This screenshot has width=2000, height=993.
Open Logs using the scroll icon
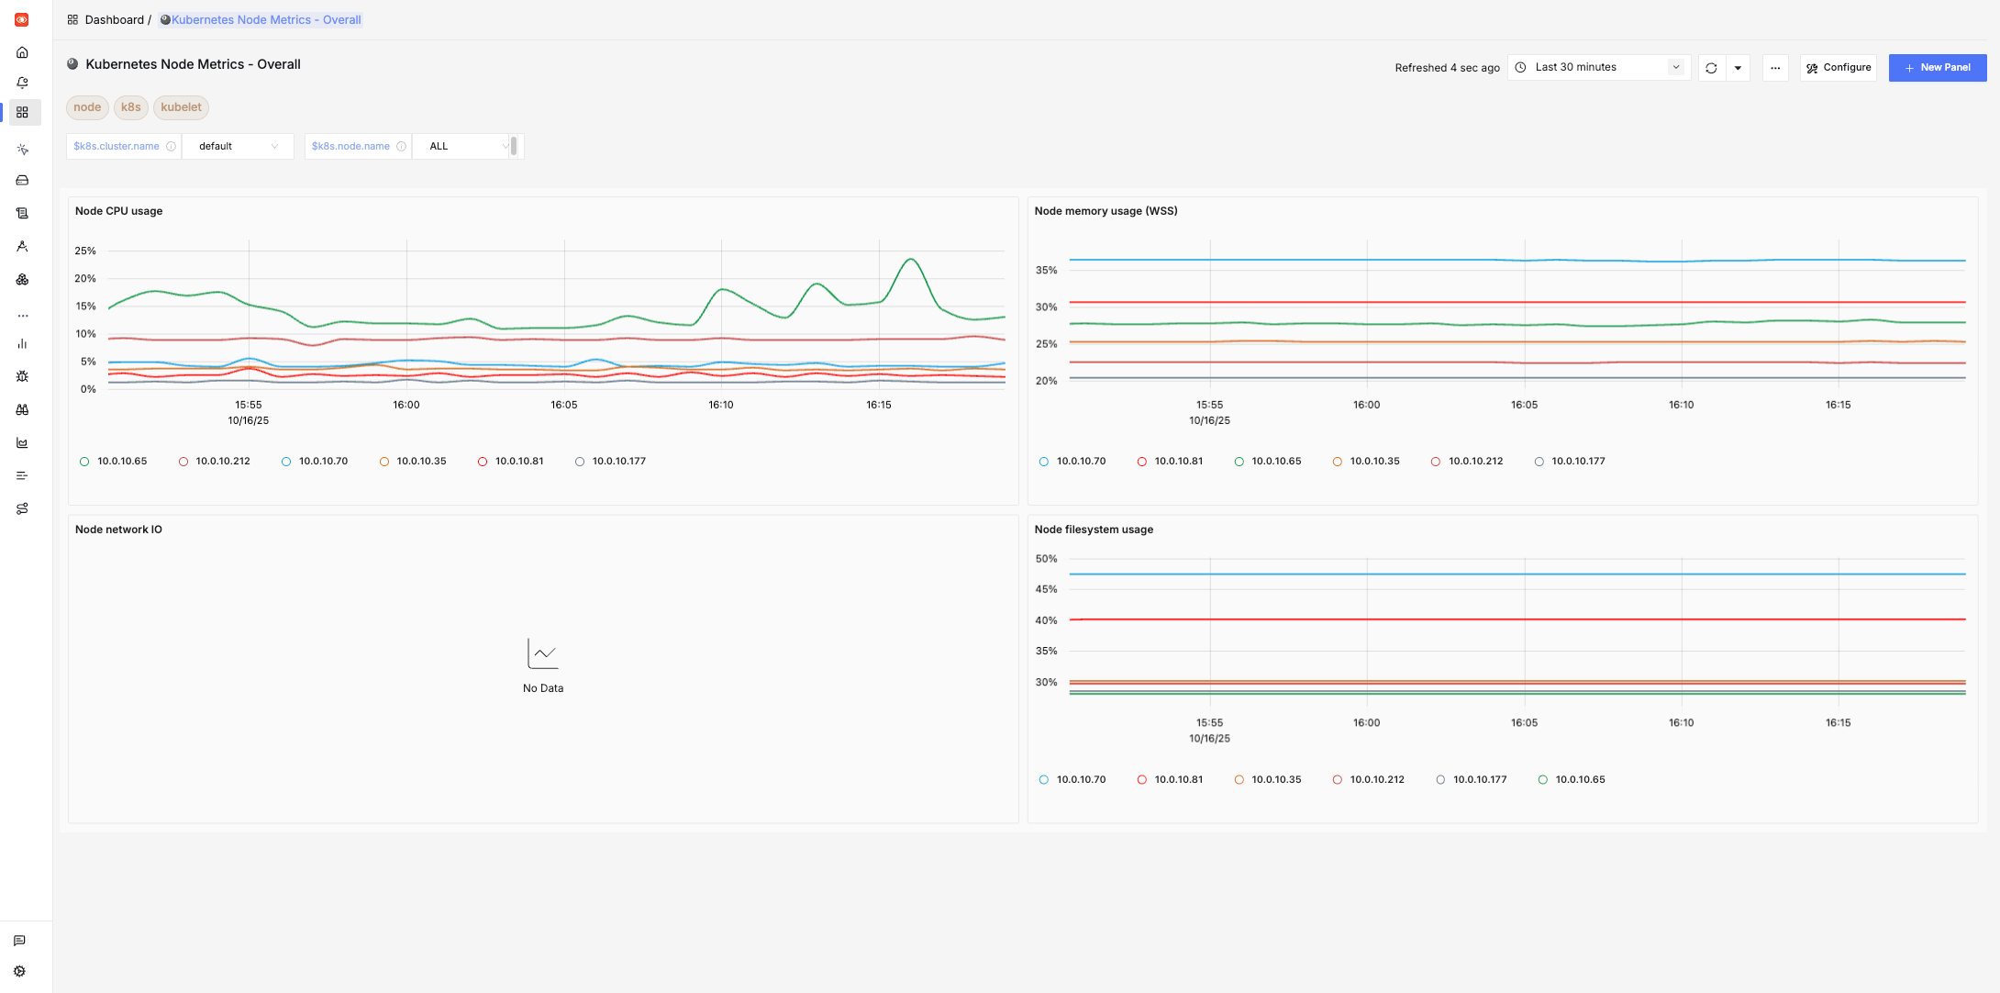(22, 213)
